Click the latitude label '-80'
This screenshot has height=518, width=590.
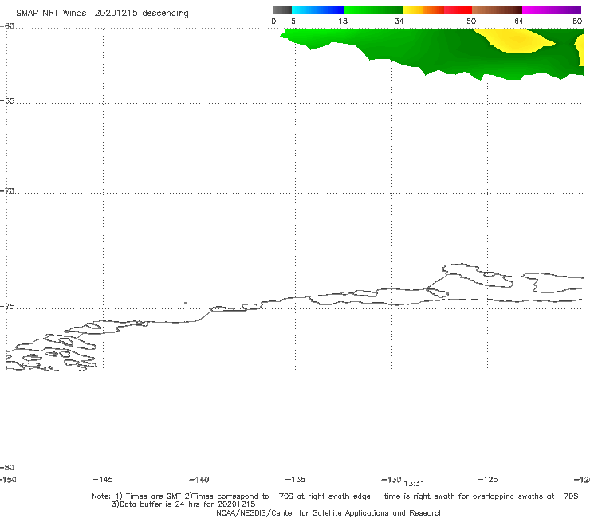pyautogui.click(x=7, y=467)
